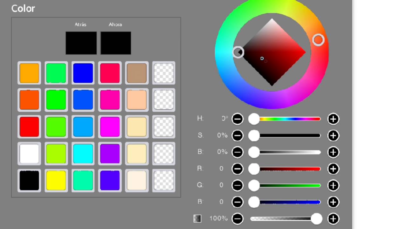Viewport: 407px width, 229px height.
Task: Choose the indigo swatch beside mint
Action: click(x=110, y=180)
